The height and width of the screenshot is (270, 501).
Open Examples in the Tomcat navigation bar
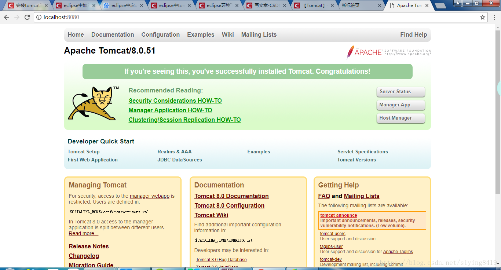(x=201, y=34)
